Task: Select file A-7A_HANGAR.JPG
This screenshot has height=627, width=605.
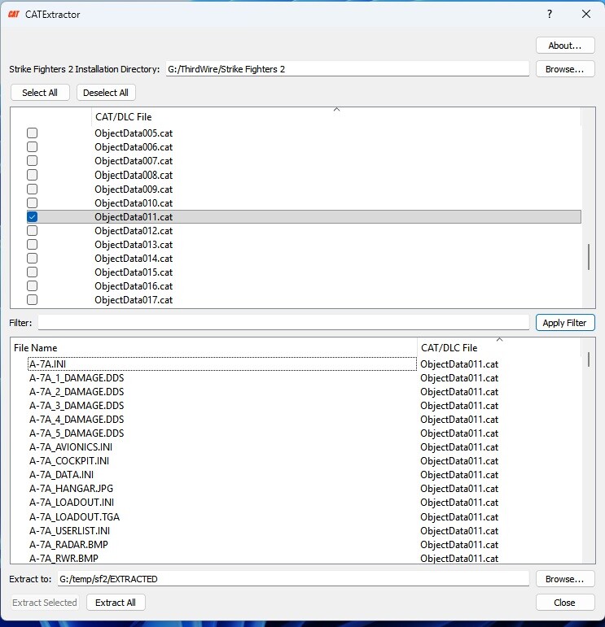Action: pos(71,488)
